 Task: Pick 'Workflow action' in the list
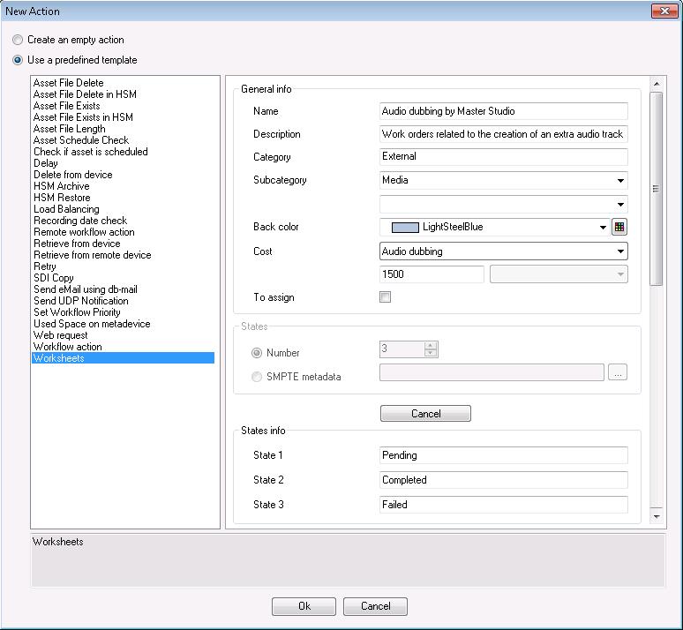pyautogui.click(x=67, y=347)
